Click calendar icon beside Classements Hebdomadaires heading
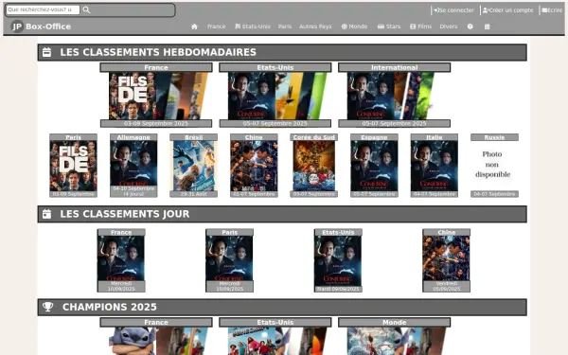The image size is (568, 355). pyautogui.click(x=46, y=52)
